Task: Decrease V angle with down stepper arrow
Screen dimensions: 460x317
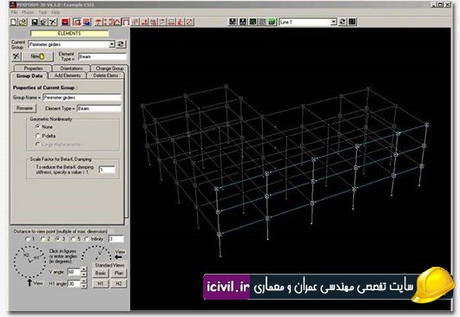Action: (x=84, y=274)
